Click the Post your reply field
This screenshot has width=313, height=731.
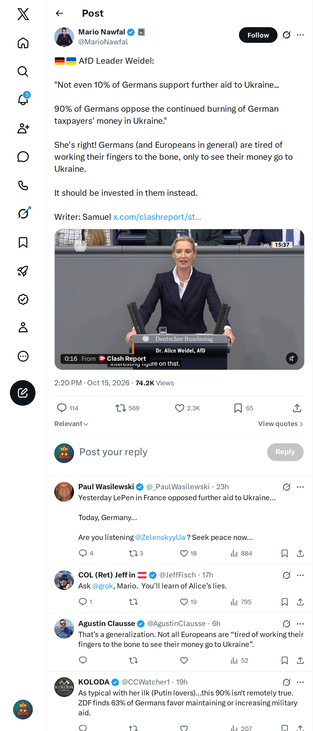point(170,452)
